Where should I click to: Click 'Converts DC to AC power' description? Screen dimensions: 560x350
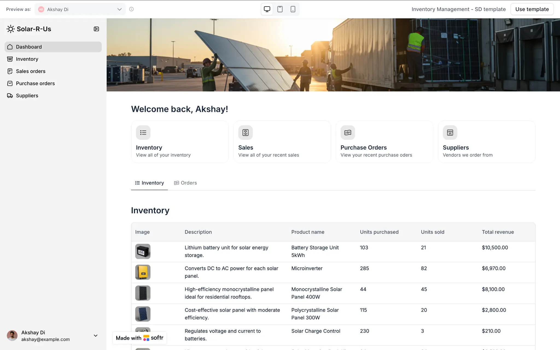[231, 272]
